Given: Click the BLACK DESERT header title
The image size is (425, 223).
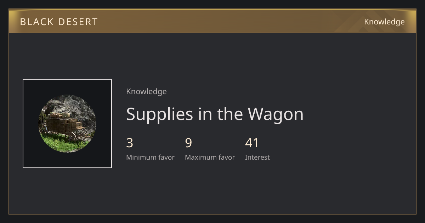Looking at the screenshot, I should pos(59,22).
